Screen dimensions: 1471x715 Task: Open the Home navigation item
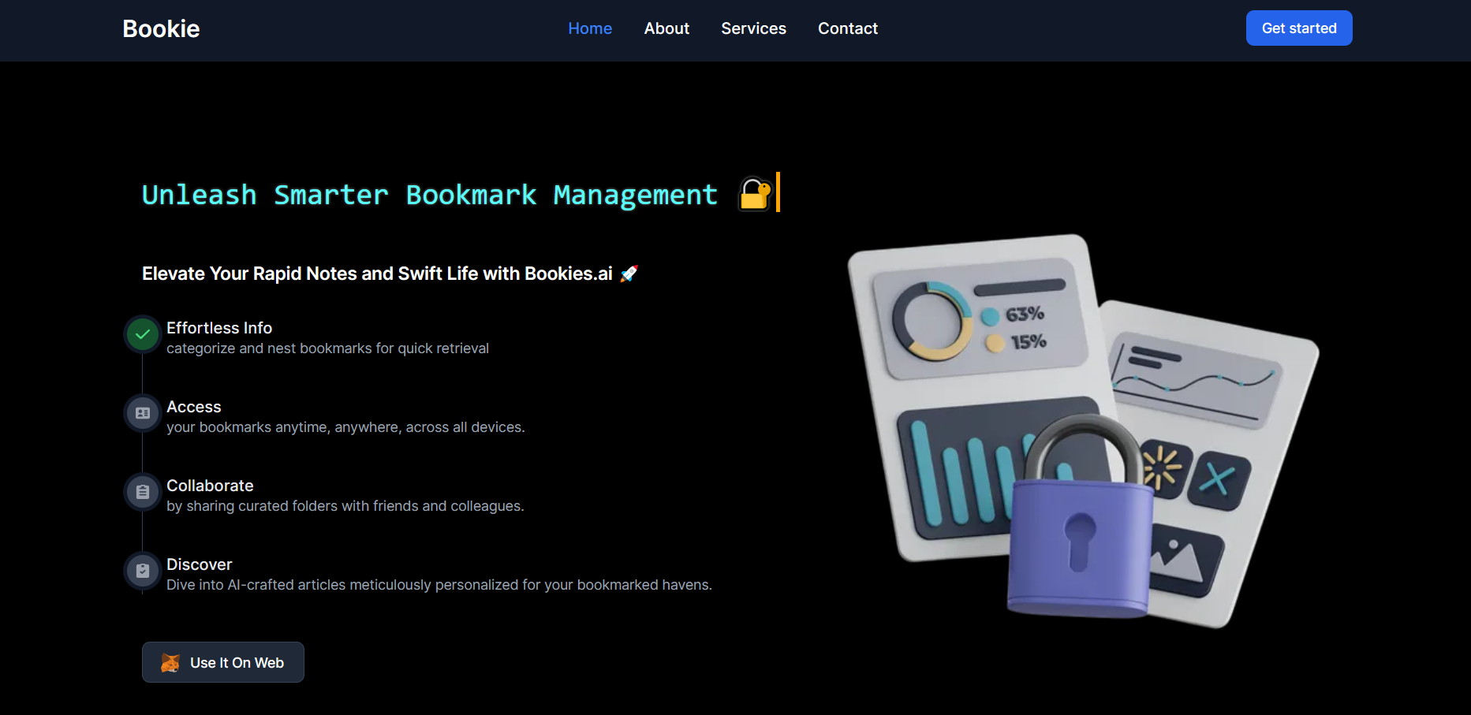point(590,28)
